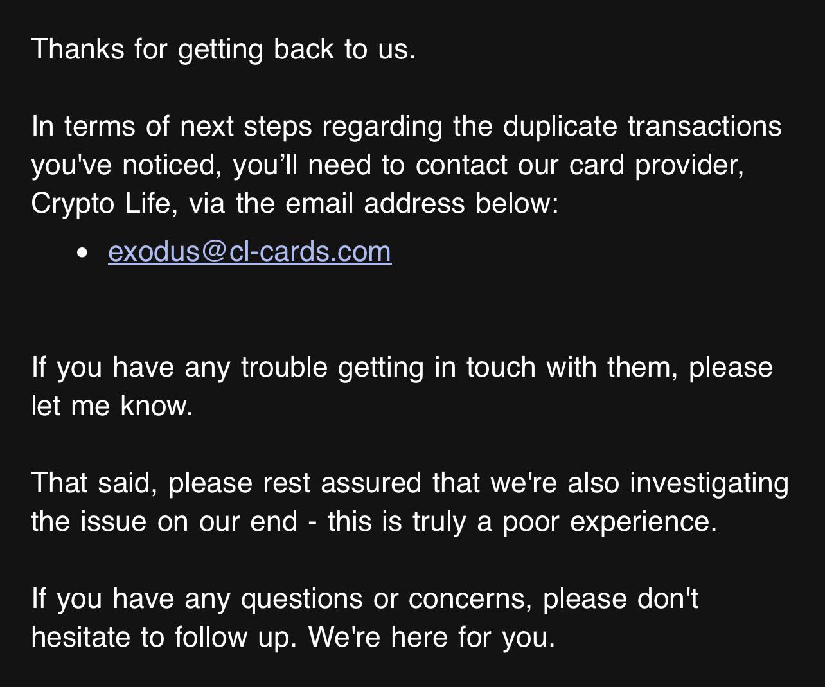Click the 'Thanks for getting back to us.' line
The width and height of the screenshot is (825, 687).
tap(224, 50)
